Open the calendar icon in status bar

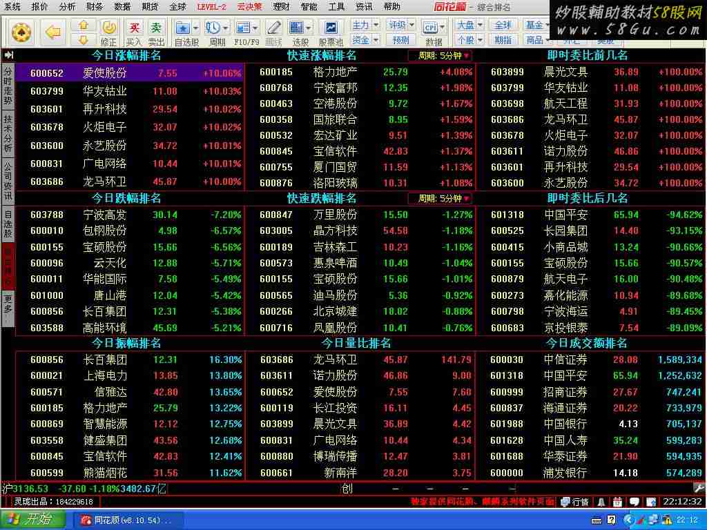[x=618, y=502]
